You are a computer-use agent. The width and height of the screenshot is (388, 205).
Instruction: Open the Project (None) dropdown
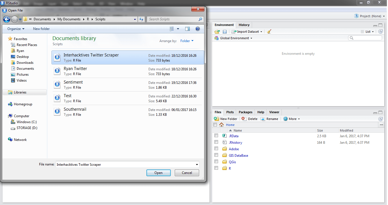[x=370, y=16]
